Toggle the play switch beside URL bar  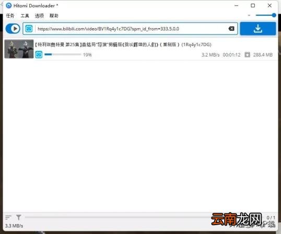click(13, 29)
